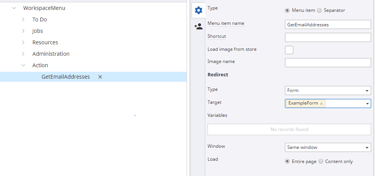This screenshot has height=176, width=375.
Task: Select the Separator radio button
Action: pyautogui.click(x=320, y=10)
